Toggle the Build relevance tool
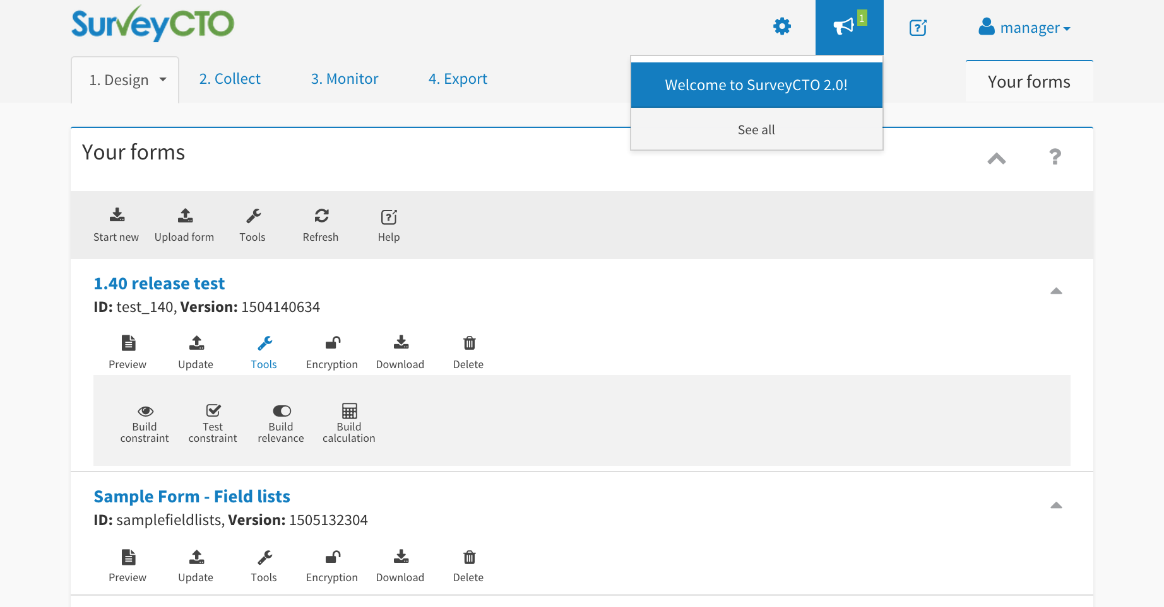Screen dimensions: 1164x607 (x=281, y=421)
